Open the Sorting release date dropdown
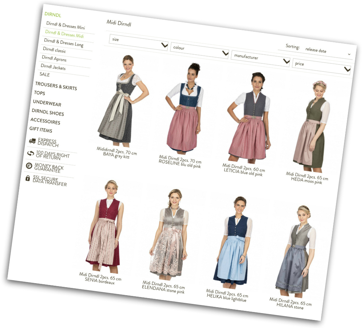This screenshot has width=364, height=328. point(328,52)
